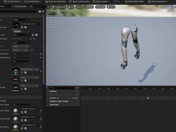
Task: Browse to bone compression settings asset
Action: 26,112
